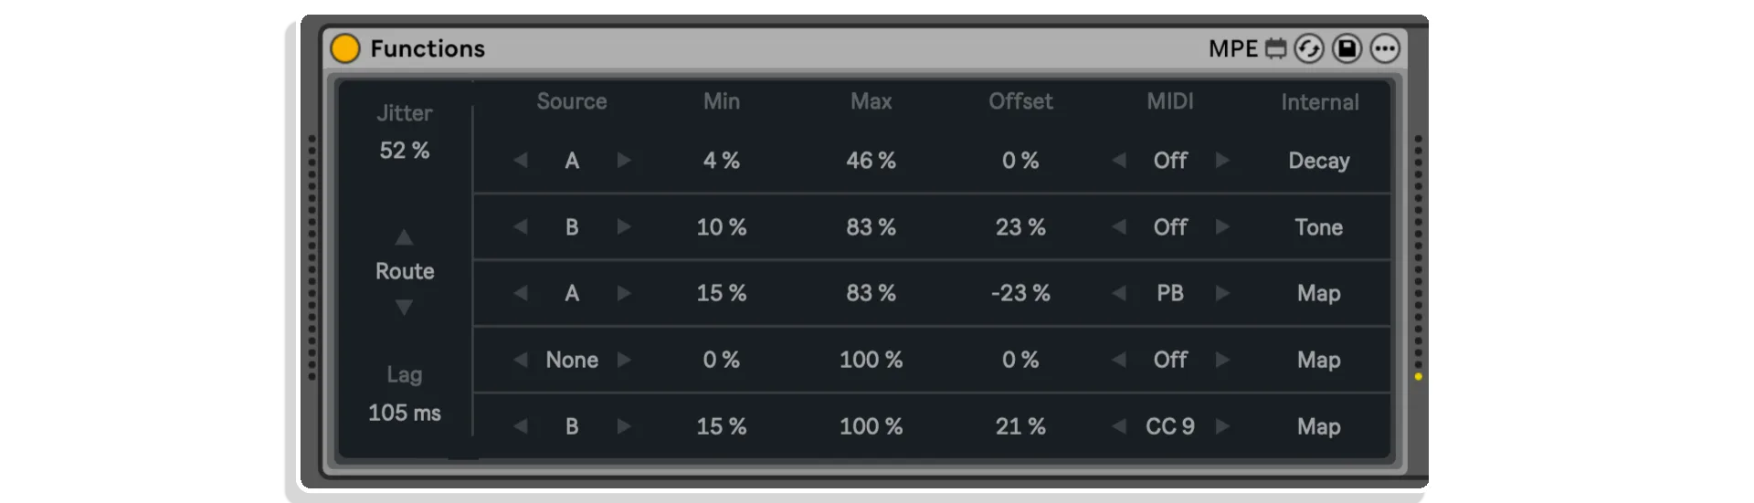This screenshot has width=1754, height=503.
Task: Select previous MIDI option before CC 9
Action: 1119,426
